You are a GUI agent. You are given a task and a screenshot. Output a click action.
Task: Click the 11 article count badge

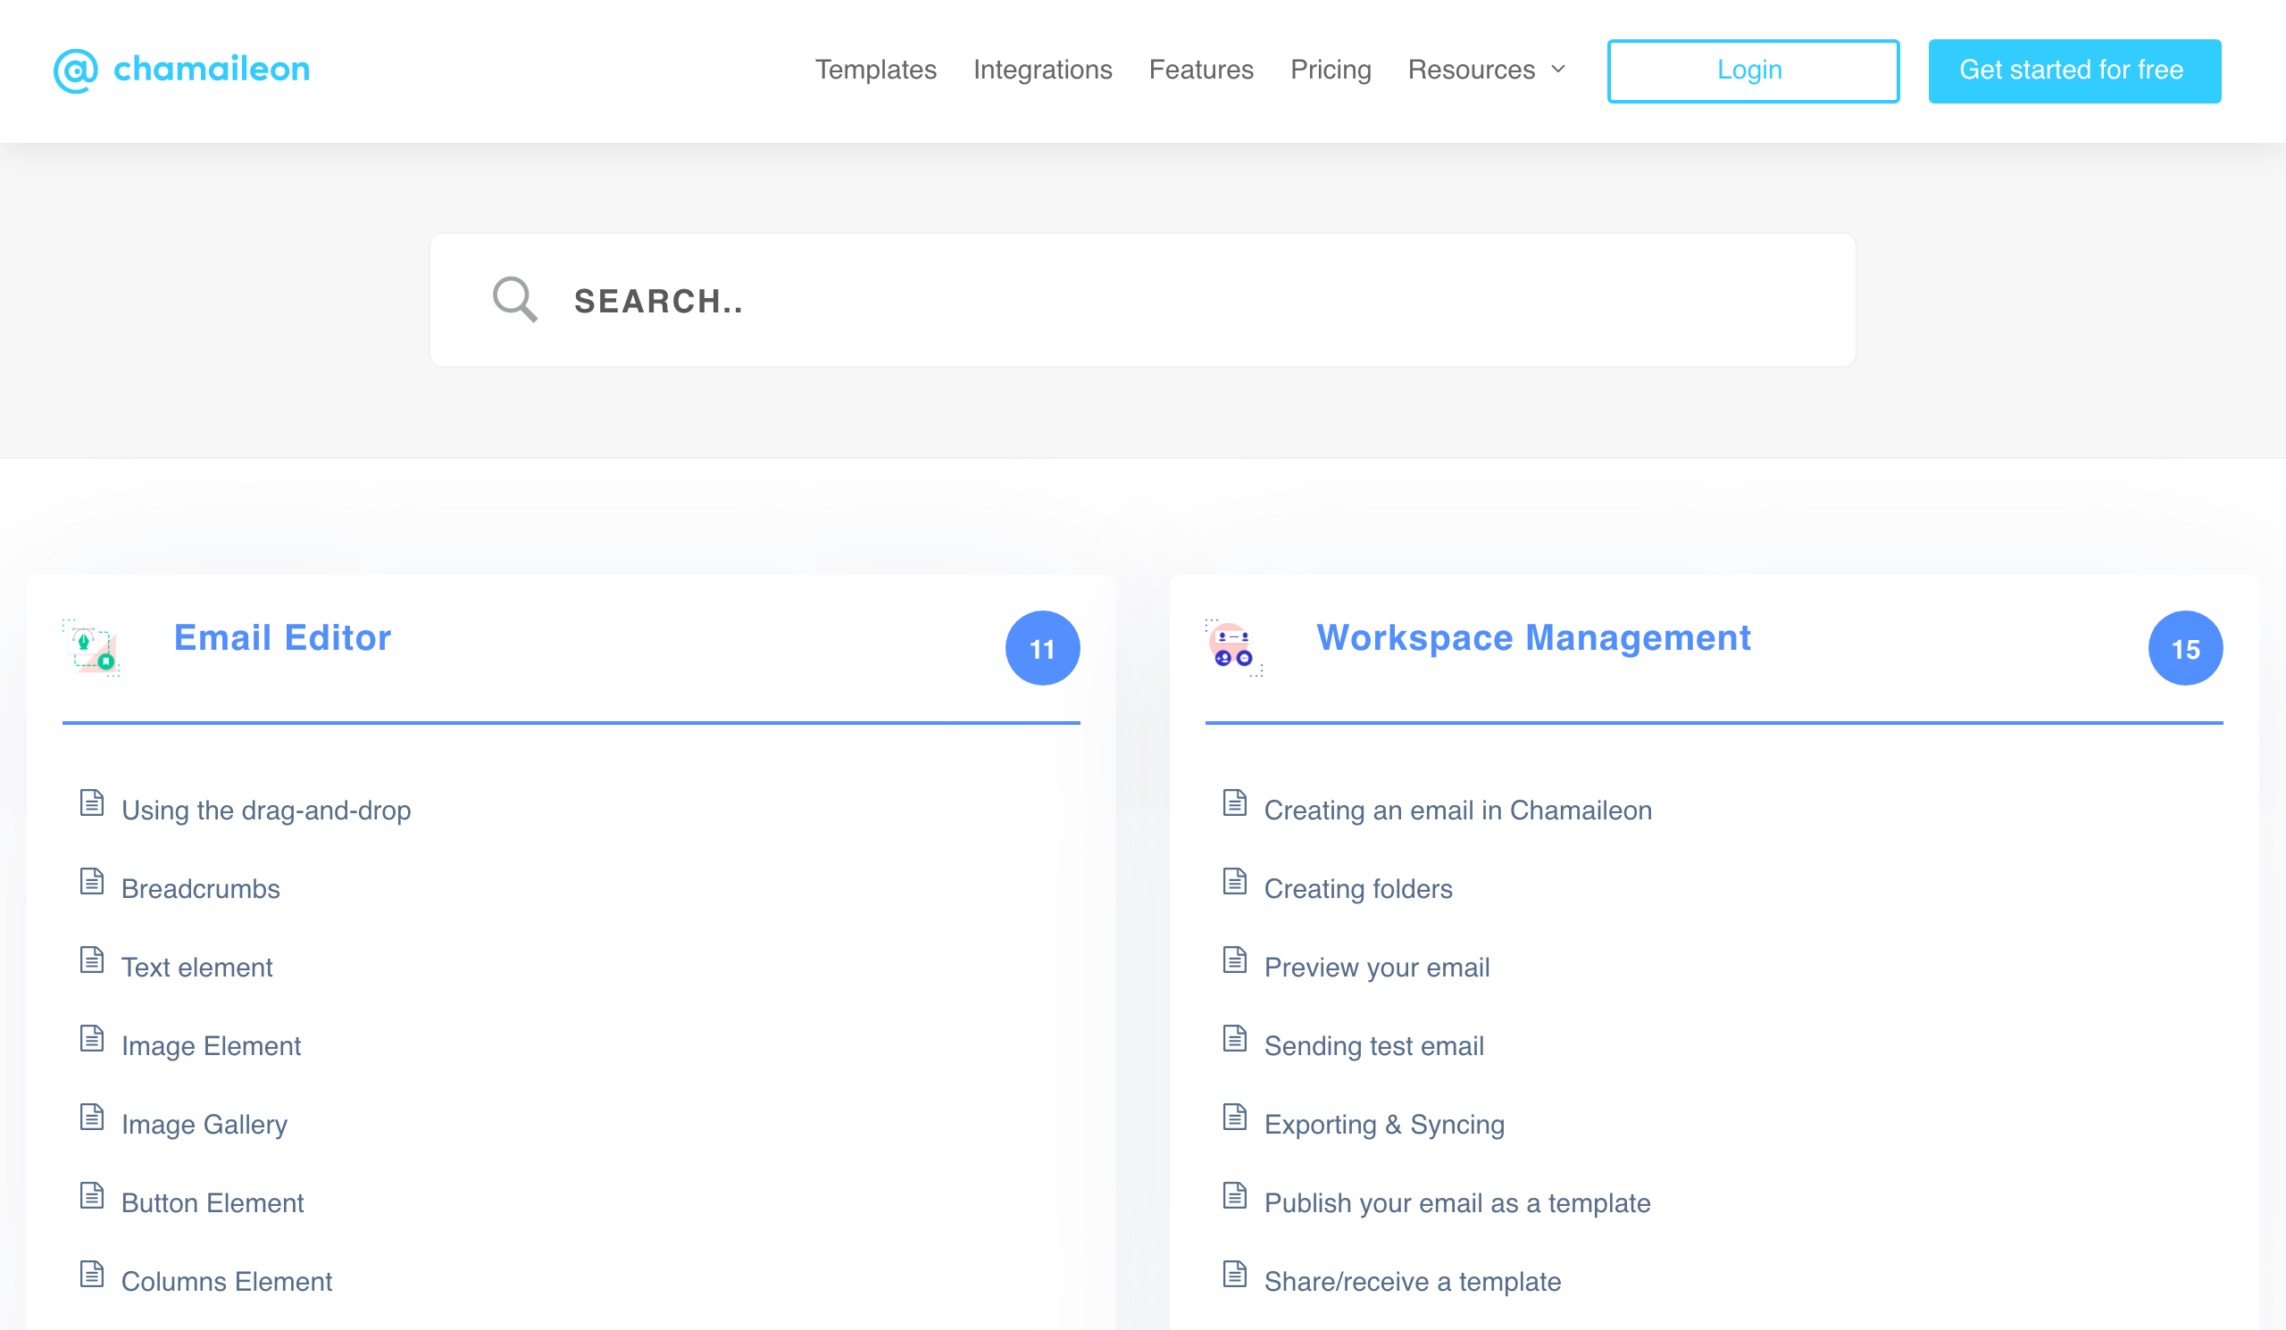pyautogui.click(x=1042, y=648)
